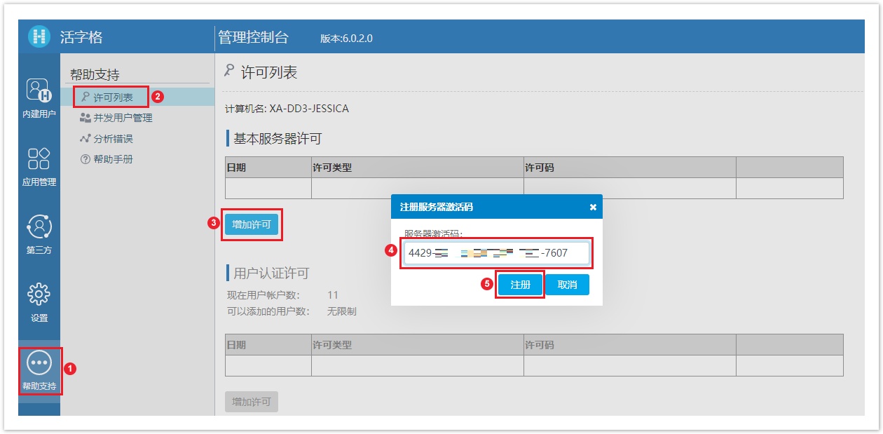Click the 活字格 logo icon
883x434 pixels.
pyautogui.click(x=39, y=36)
